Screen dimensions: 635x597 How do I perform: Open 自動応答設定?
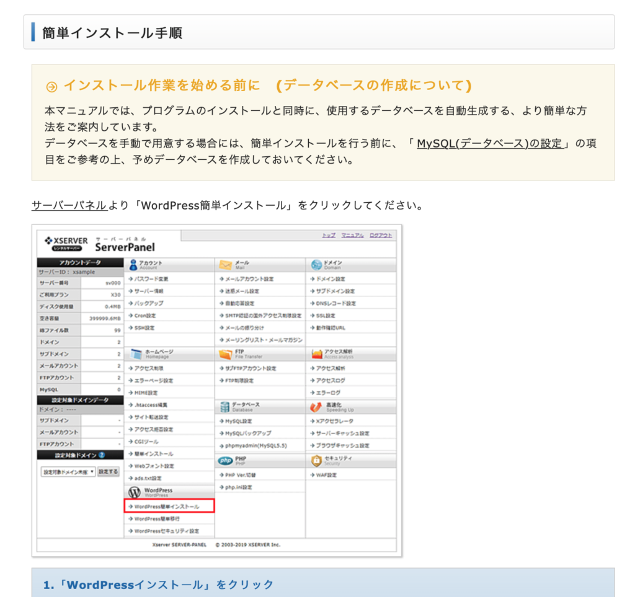click(240, 303)
